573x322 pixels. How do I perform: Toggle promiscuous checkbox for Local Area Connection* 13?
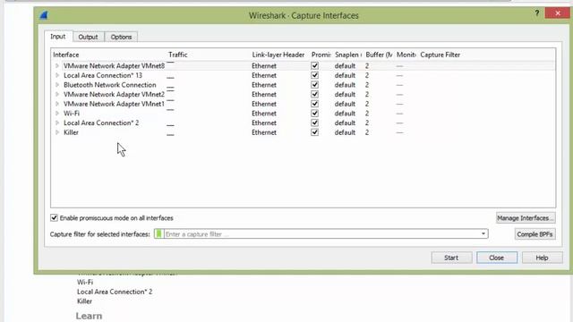click(x=314, y=75)
